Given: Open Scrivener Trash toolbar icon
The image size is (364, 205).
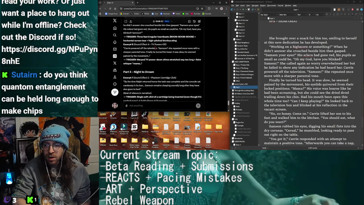Looking at the screenshot, I should pyautogui.click(x=249, y=9).
